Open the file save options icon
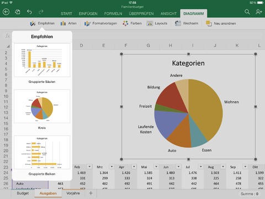 [x=18, y=12]
